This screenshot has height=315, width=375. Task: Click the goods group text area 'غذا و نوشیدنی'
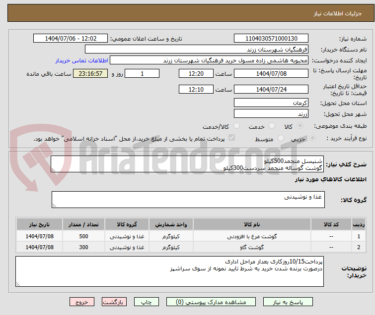coord(188,200)
